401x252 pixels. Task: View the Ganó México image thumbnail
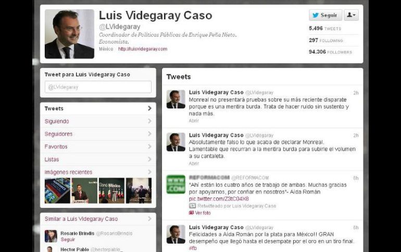pos(111,191)
